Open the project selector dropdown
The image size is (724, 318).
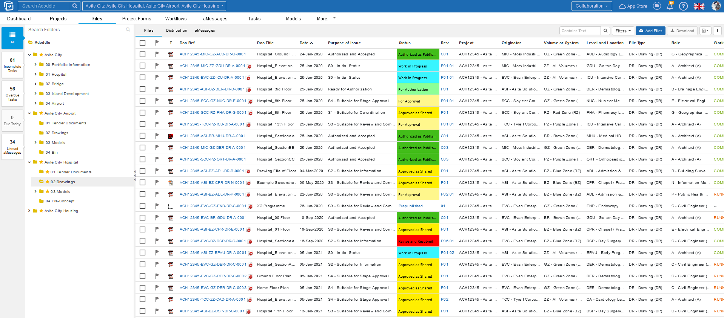(154, 6)
